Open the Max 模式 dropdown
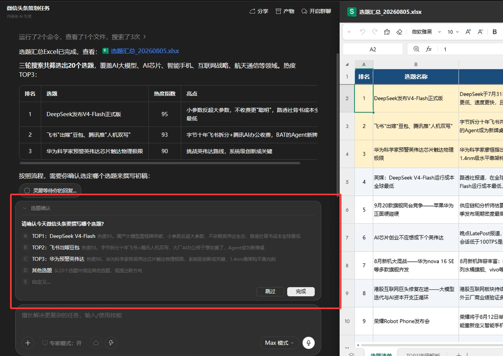The image size is (503, 356). [x=279, y=343]
